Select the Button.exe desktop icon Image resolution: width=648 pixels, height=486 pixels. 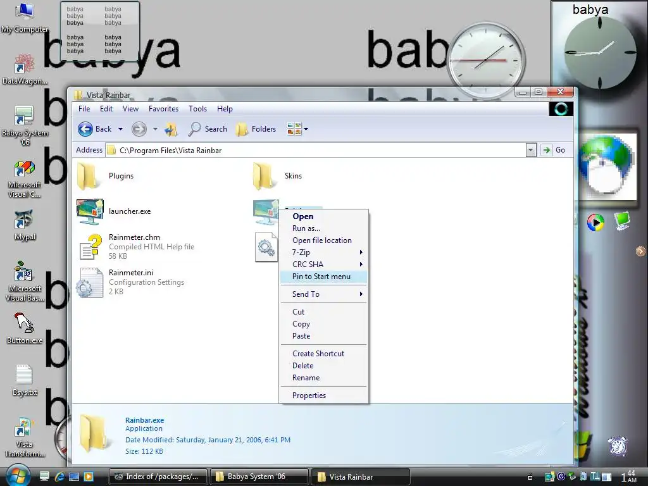(25, 328)
